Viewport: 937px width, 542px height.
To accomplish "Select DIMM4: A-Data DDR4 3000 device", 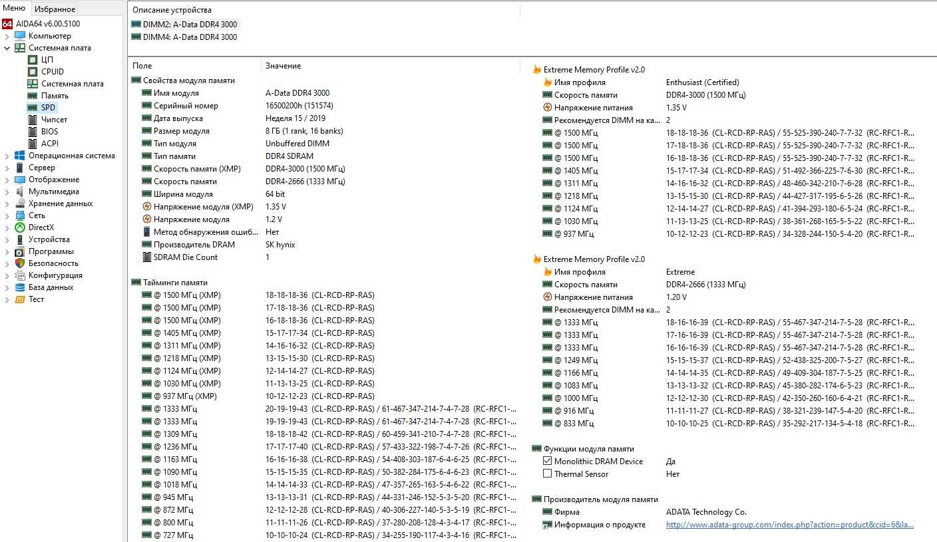I will coord(190,37).
